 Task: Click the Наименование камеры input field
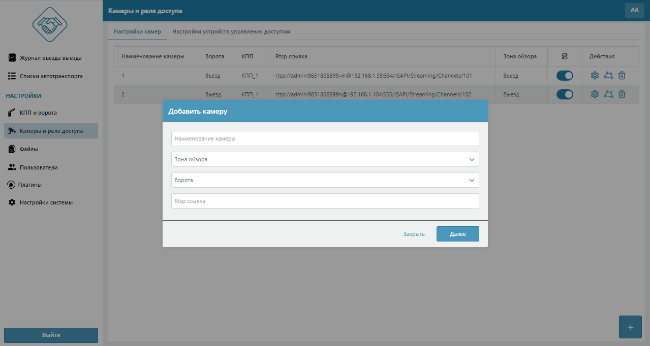(325, 139)
